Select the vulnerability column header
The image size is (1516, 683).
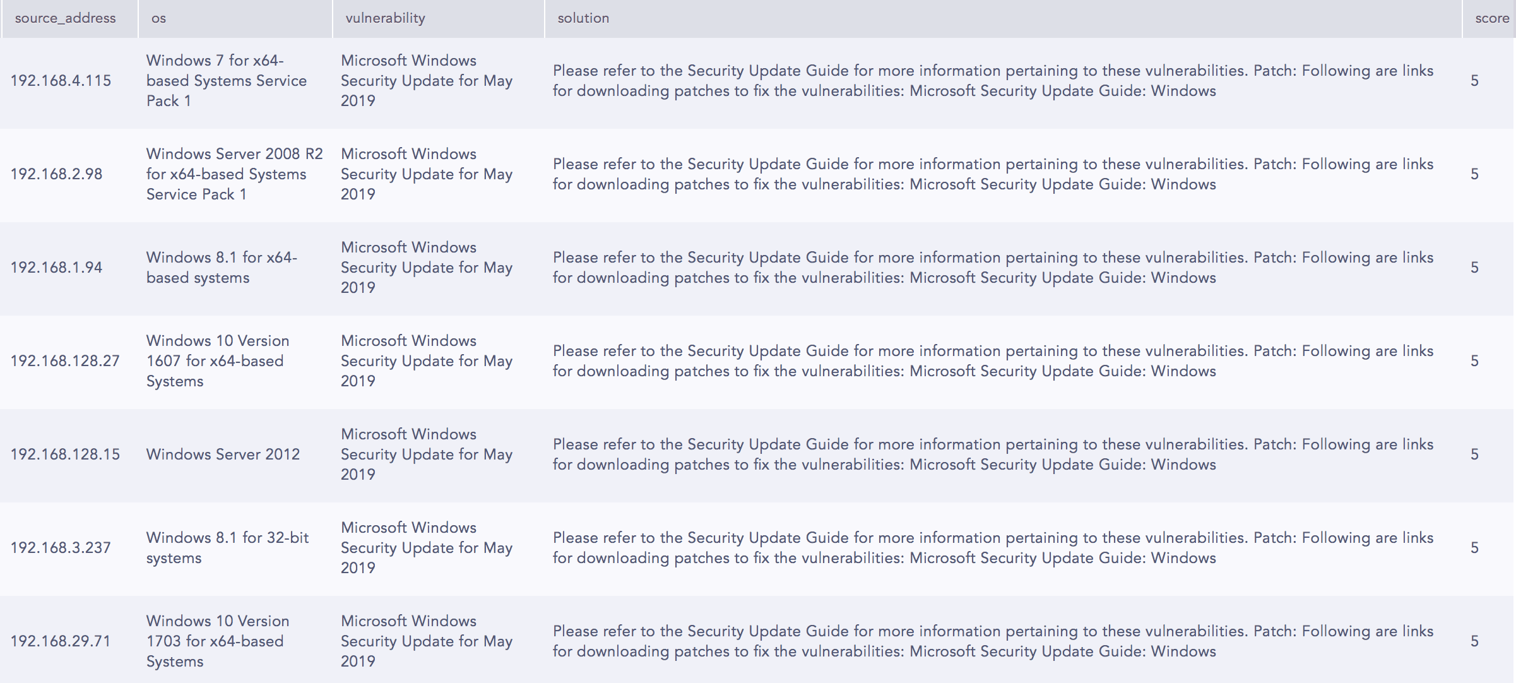click(385, 18)
